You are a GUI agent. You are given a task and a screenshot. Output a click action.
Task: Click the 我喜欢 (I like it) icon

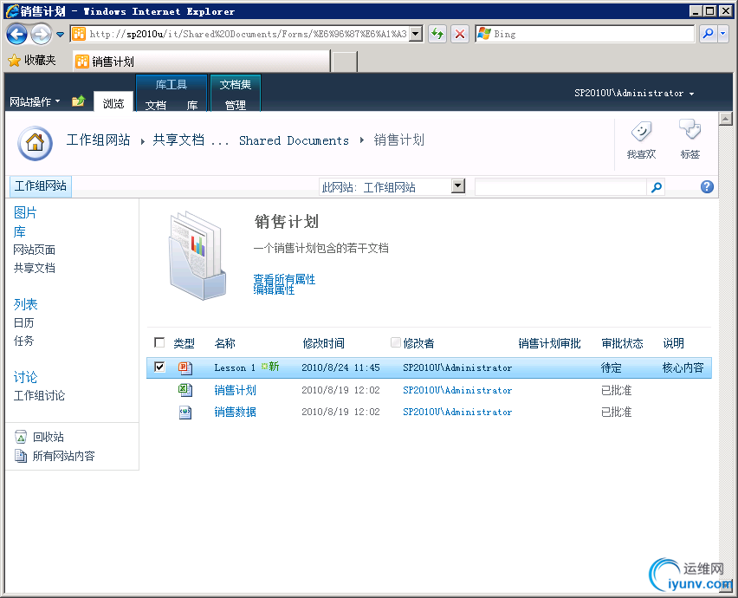coord(641,132)
